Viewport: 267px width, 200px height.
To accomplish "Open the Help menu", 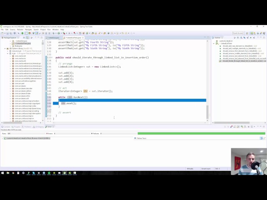I will pos(62,30).
